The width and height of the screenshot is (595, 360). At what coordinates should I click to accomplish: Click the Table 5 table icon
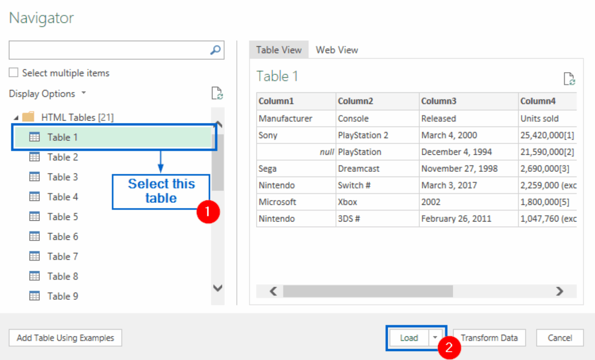[34, 216]
